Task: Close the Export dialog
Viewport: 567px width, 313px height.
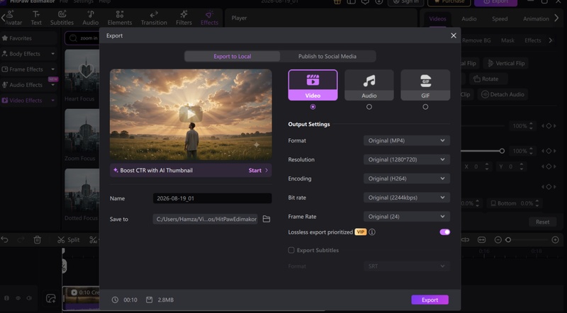Action: tap(454, 35)
